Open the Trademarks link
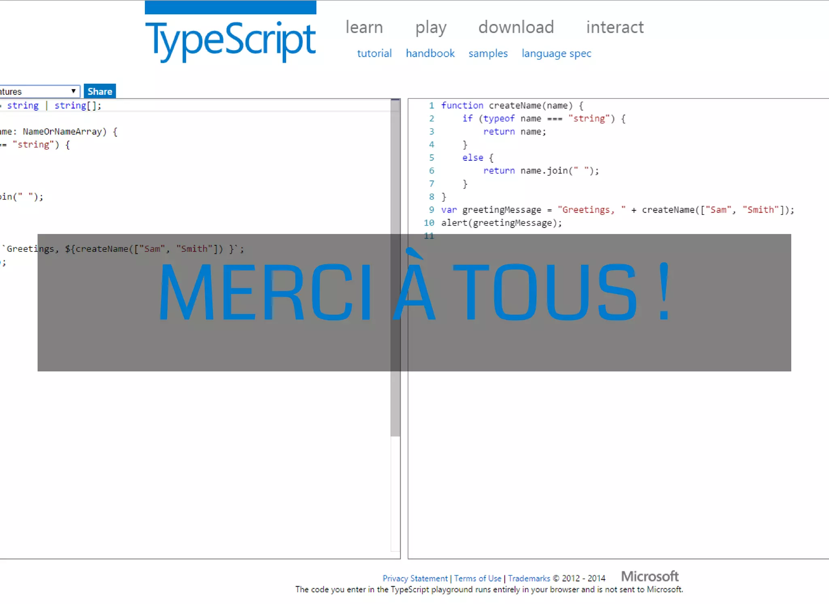 [529, 578]
